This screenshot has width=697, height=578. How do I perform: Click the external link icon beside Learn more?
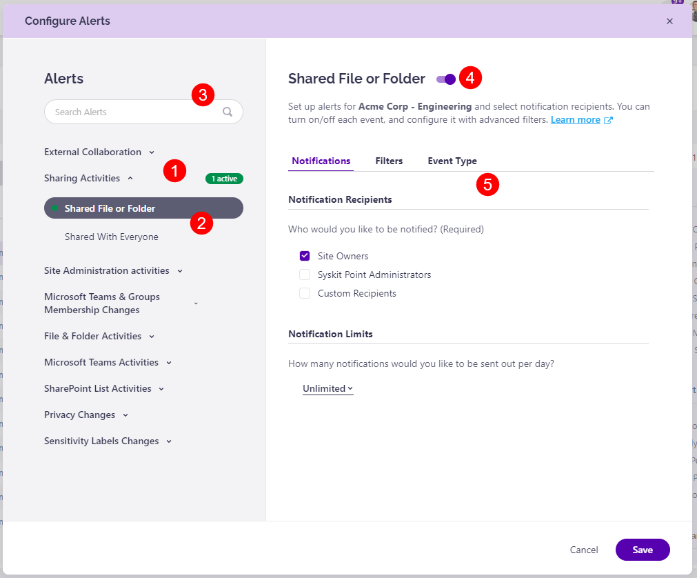pyautogui.click(x=608, y=119)
